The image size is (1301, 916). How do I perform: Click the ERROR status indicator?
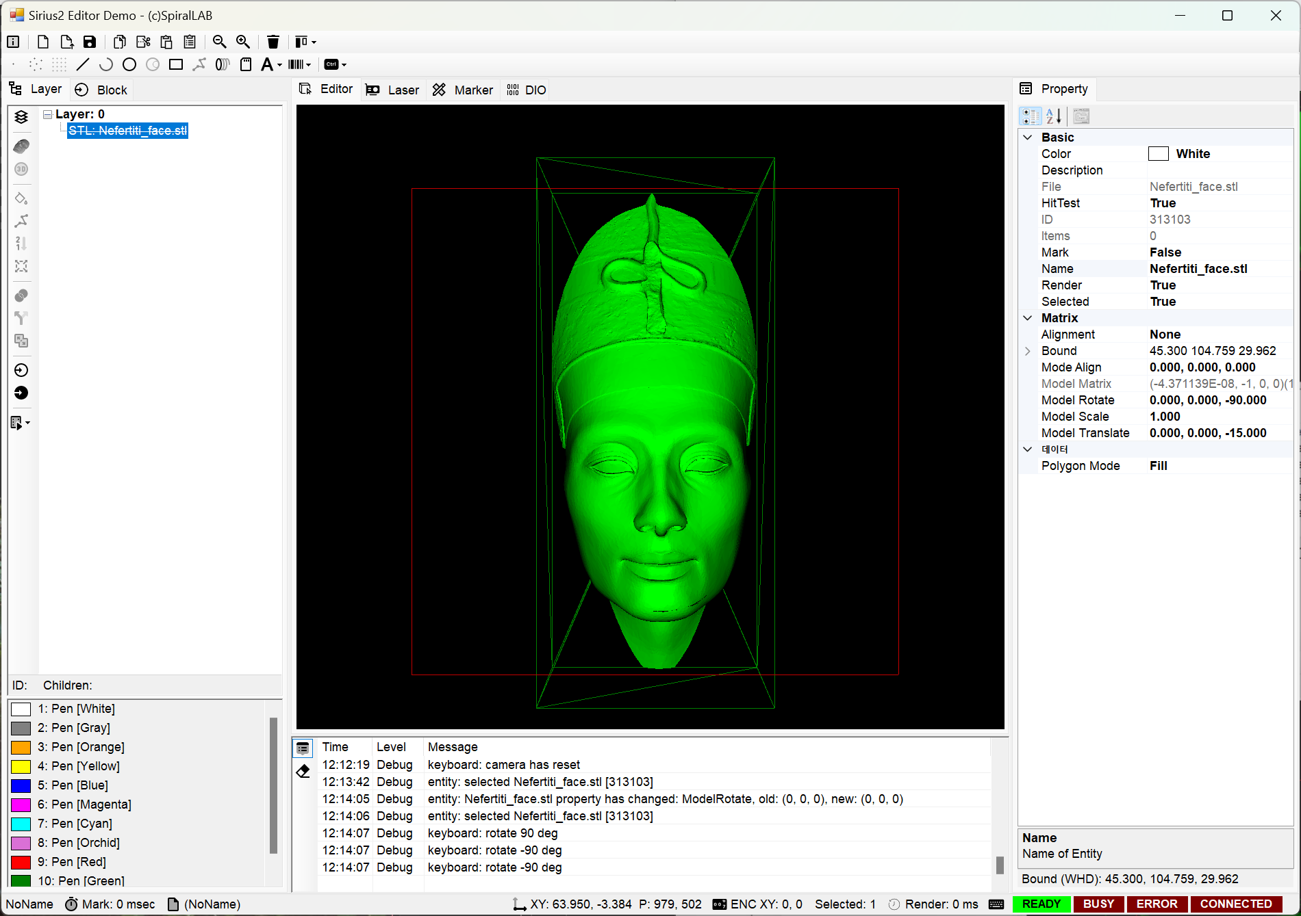pos(1157,904)
